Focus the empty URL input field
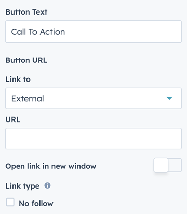 [x=94, y=139]
